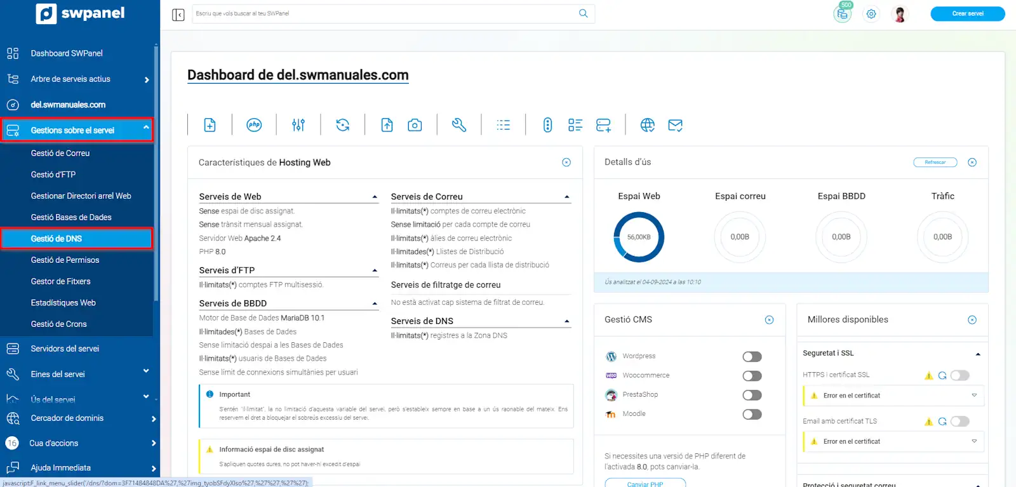The width and height of the screenshot is (1016, 487).
Task: Open the sliders configuration toolbar icon
Action: point(298,125)
